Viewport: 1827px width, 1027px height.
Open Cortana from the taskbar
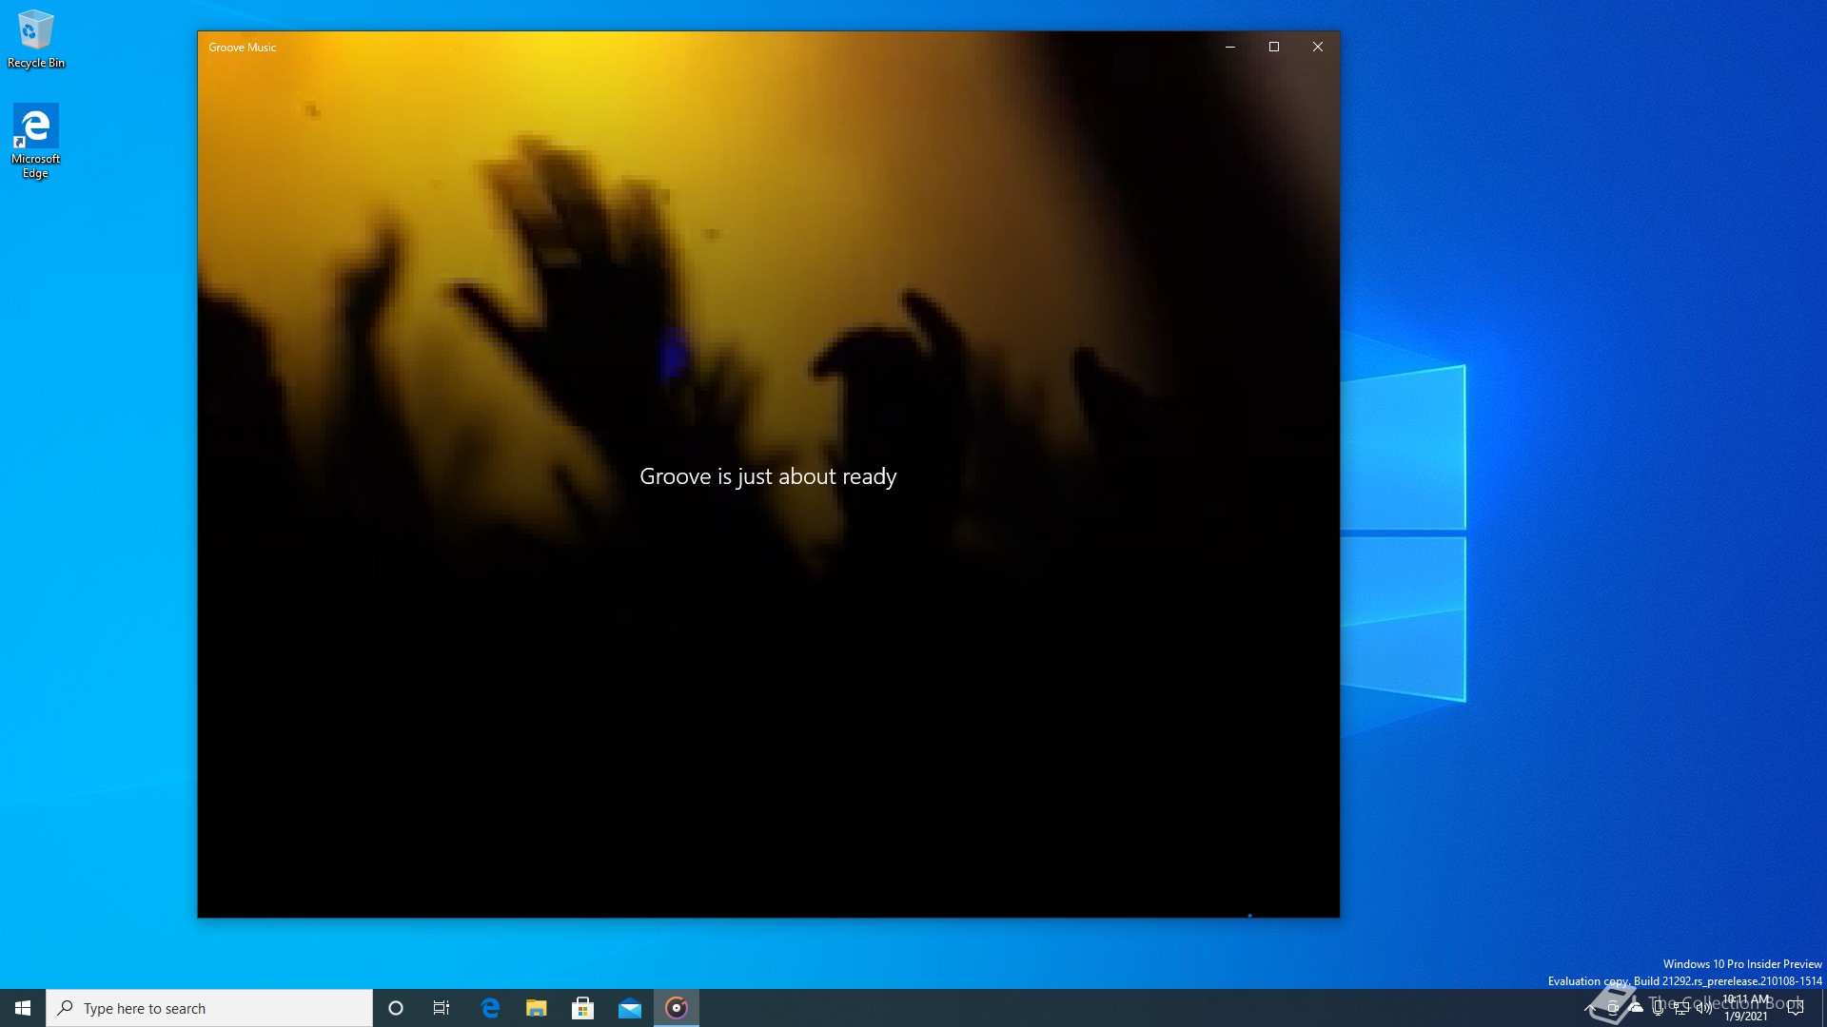396,1008
